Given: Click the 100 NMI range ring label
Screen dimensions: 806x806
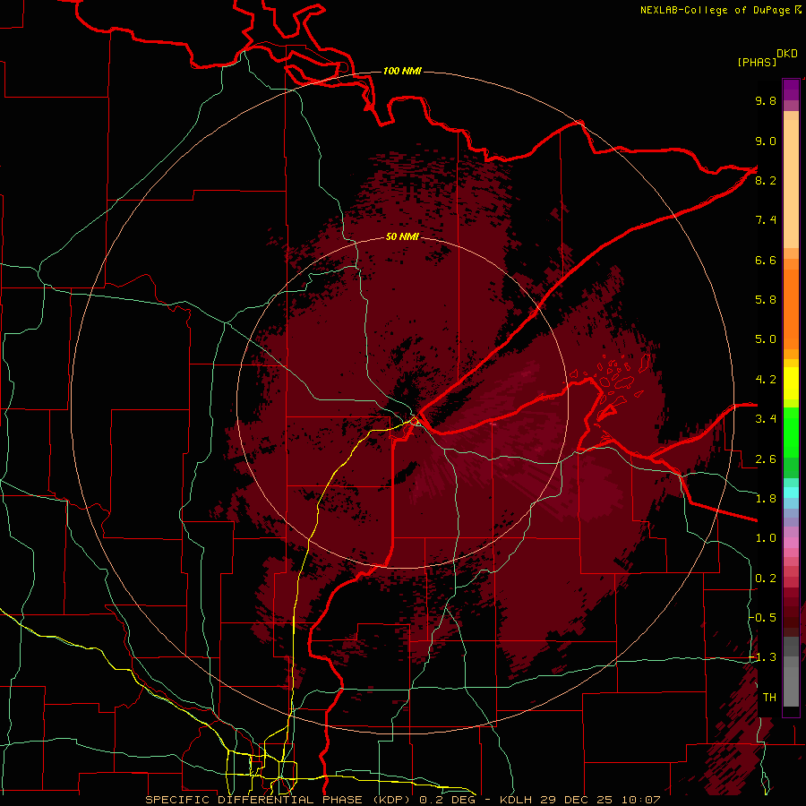Looking at the screenshot, I should (x=402, y=71).
